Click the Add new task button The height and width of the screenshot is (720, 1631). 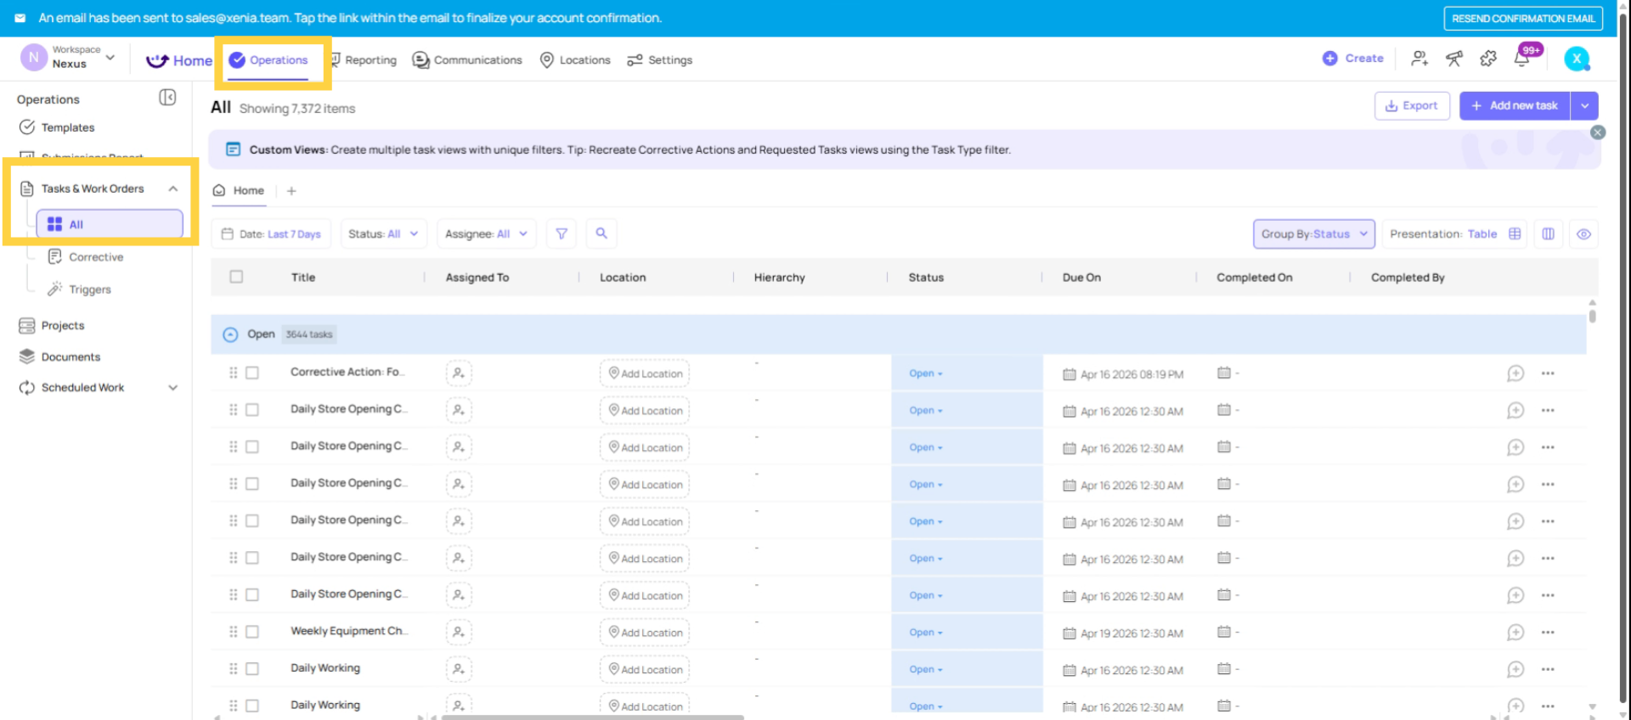click(1515, 106)
